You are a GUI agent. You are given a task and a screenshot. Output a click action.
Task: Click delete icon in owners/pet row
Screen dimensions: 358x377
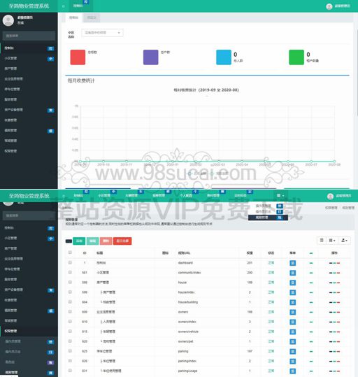click(338, 341)
